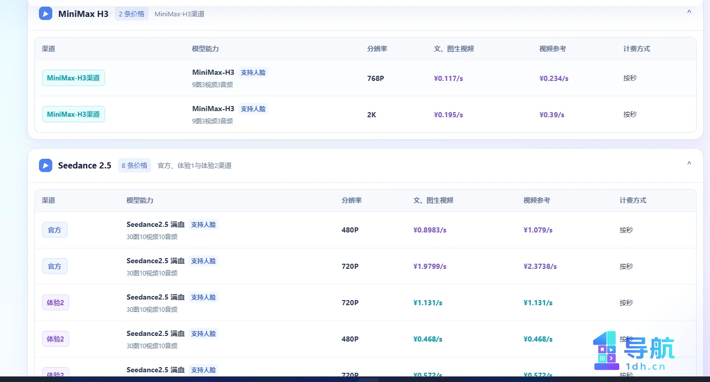The height and width of the screenshot is (382, 710).
Task: Click the "官方、体验1与体验2渠道" subtitle
Action: point(194,166)
